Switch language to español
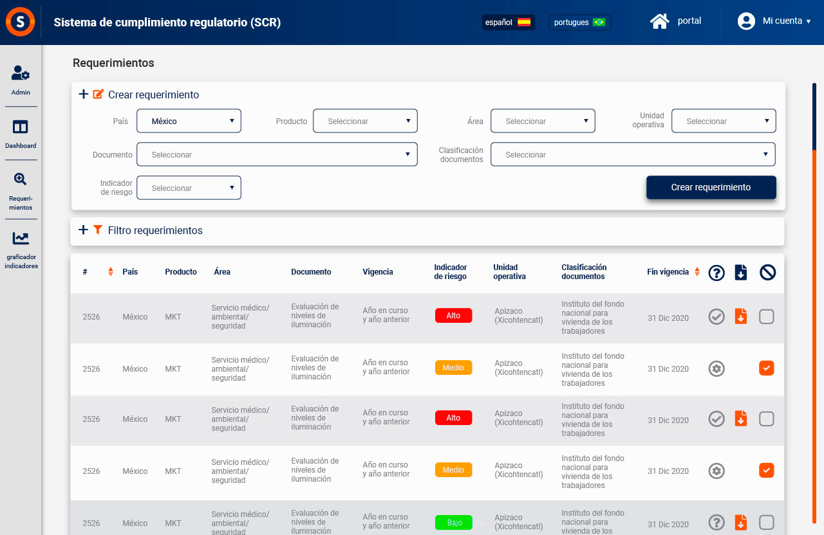The height and width of the screenshot is (535, 824). point(509,22)
